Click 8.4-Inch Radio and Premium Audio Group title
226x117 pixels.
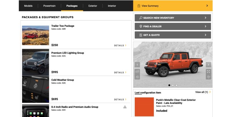pos(75,107)
